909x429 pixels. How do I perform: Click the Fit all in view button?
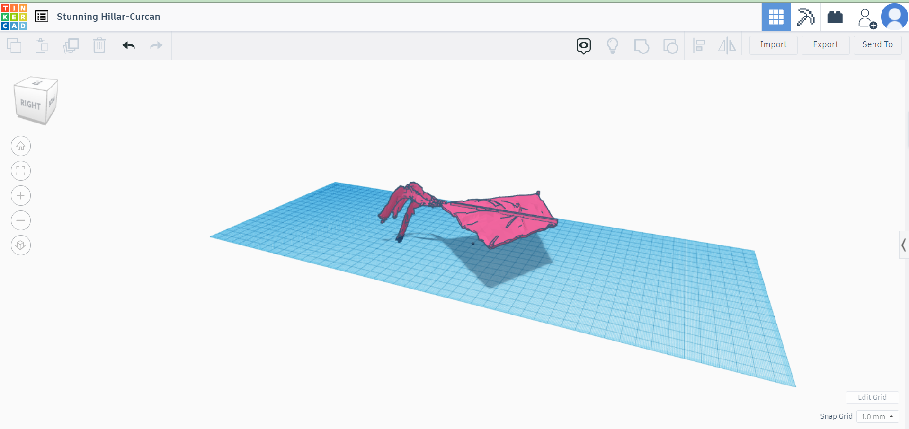[21, 171]
